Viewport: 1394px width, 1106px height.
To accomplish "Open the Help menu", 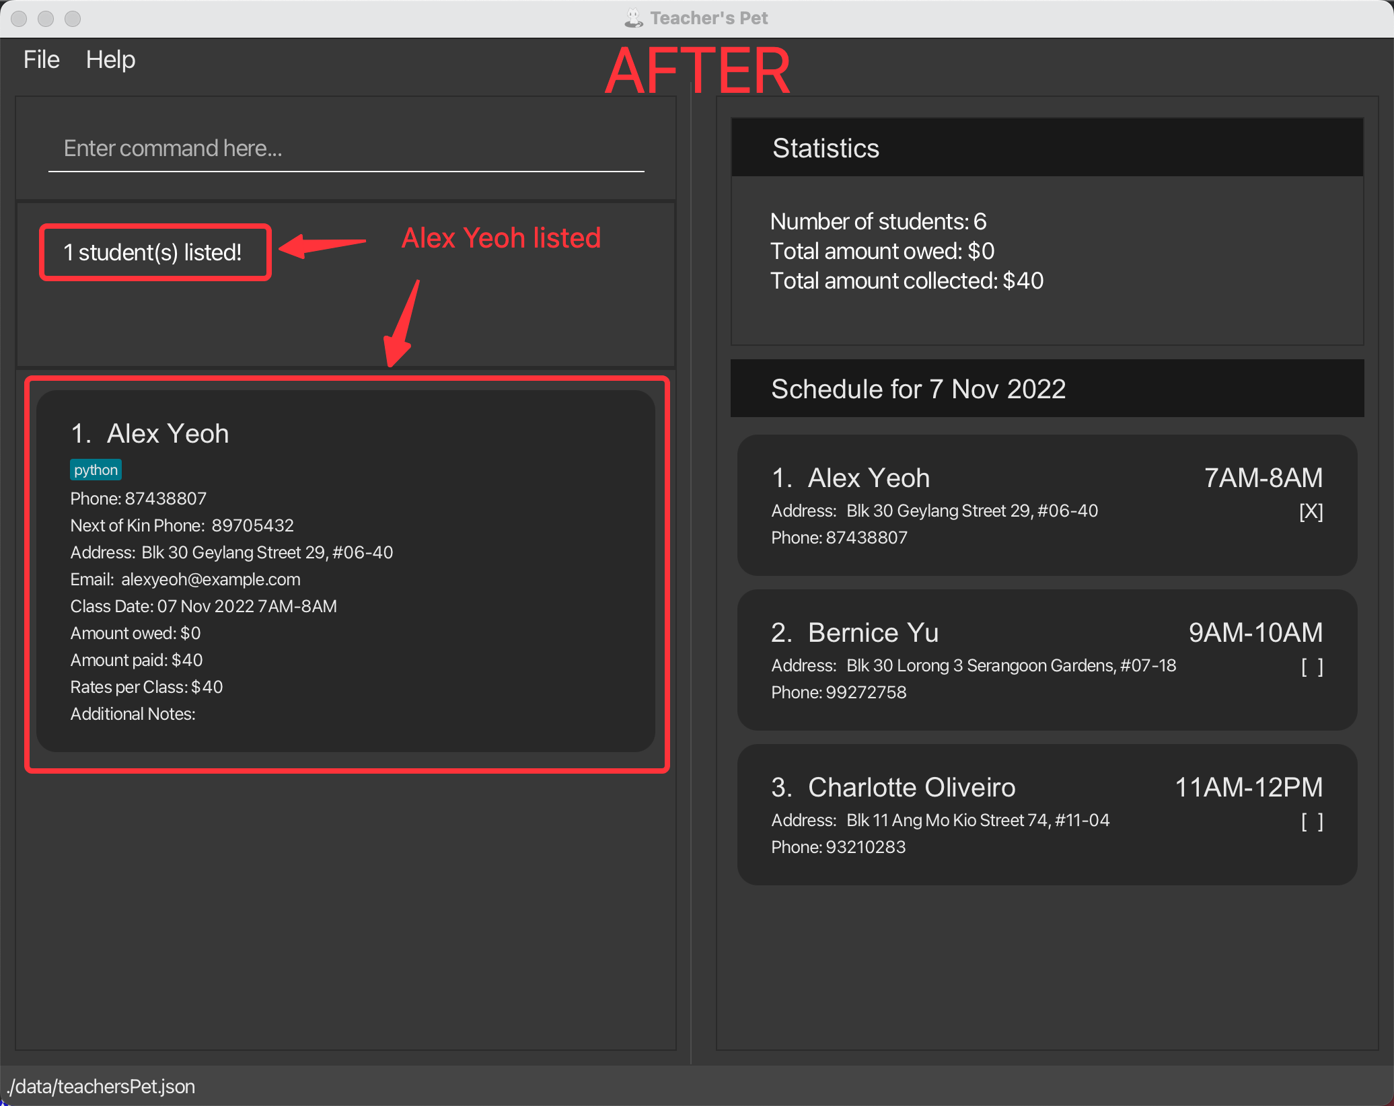I will pos(110,60).
